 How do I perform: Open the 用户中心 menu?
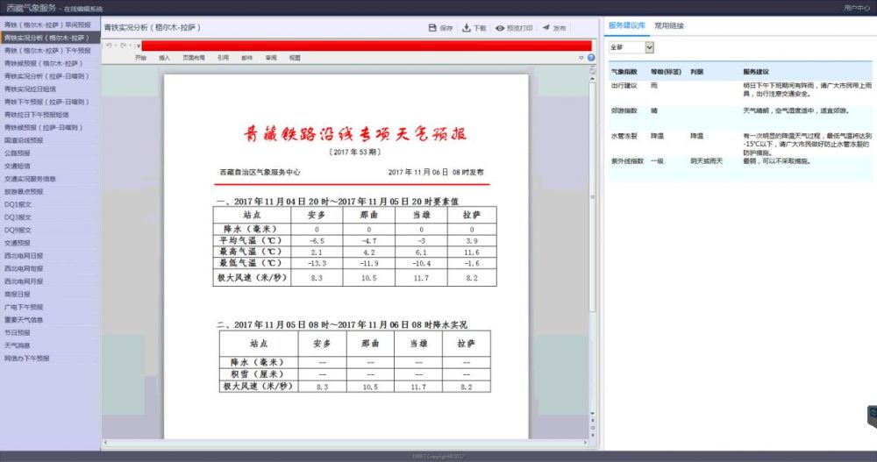click(857, 7)
